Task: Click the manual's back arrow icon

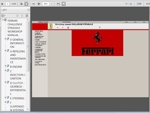Action: [x=57, y=28]
